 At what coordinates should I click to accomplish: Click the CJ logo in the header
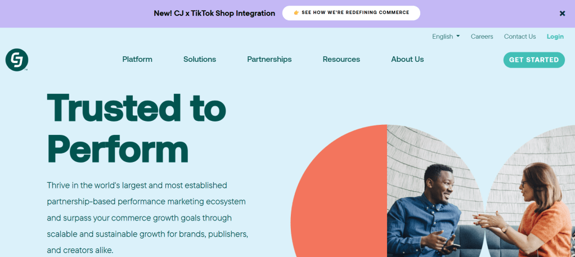[x=17, y=60]
